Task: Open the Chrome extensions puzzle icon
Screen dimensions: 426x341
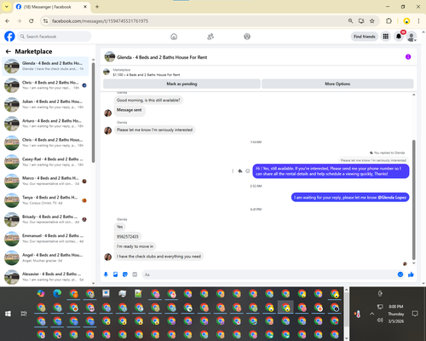Action: point(389,21)
